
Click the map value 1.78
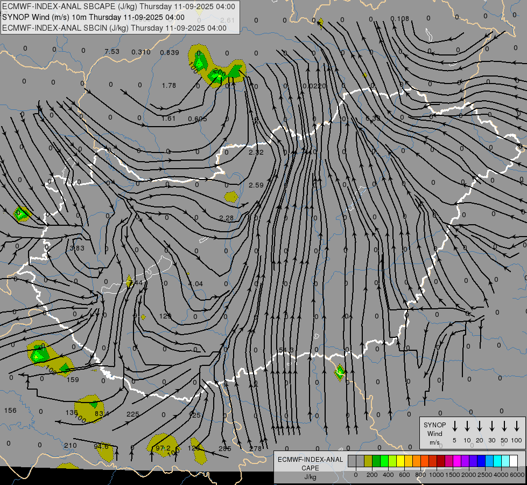[x=168, y=86]
